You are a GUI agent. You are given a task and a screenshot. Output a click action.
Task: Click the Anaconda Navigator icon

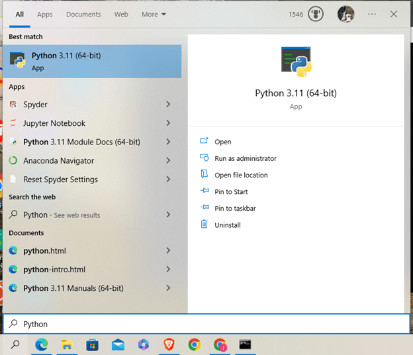click(x=13, y=160)
